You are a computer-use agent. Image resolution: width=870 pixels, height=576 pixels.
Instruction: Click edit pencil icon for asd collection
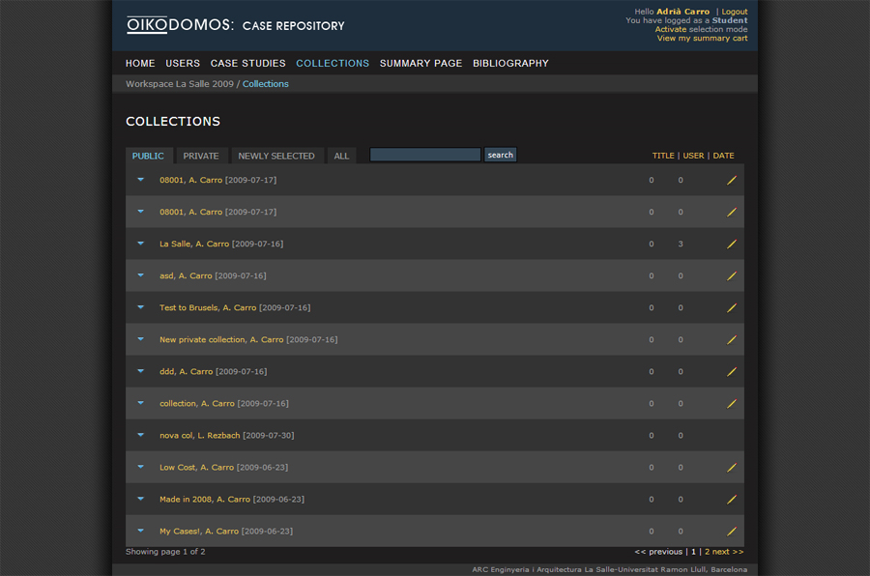tap(732, 275)
